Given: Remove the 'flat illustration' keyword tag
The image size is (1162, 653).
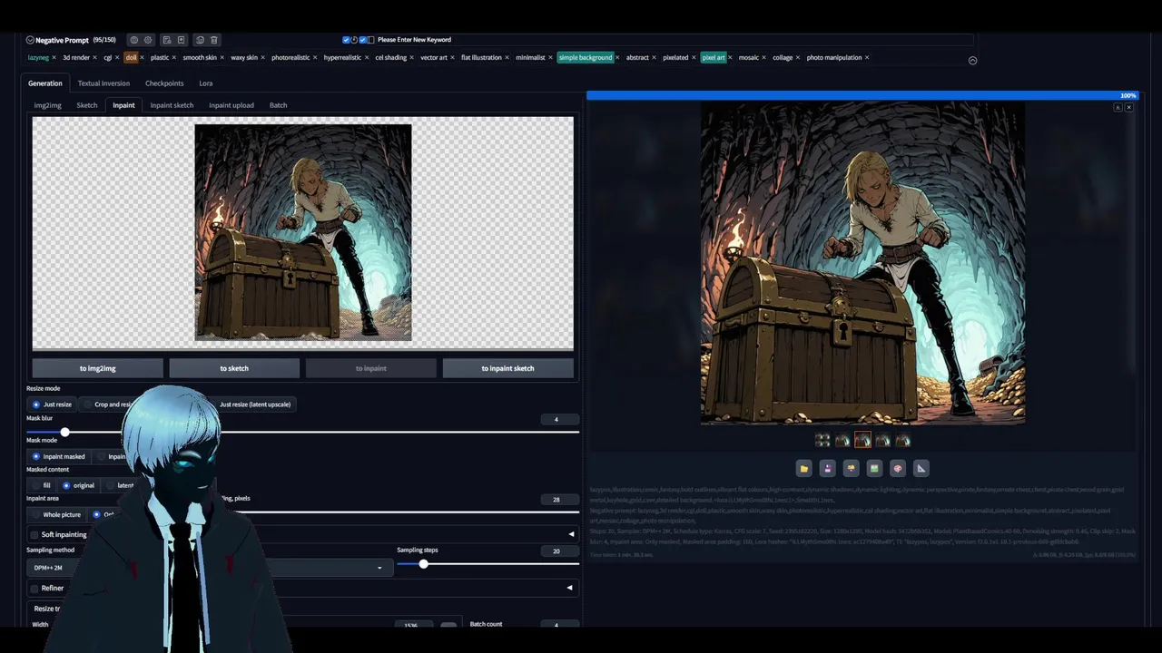Looking at the screenshot, I should [x=507, y=57].
